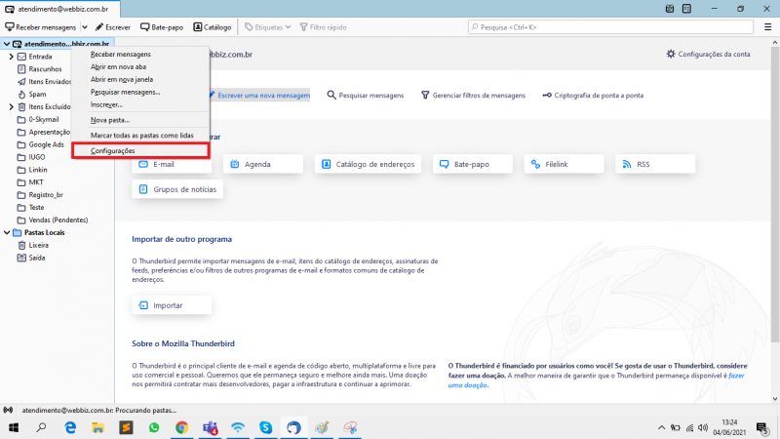780x439 pixels.
Task: Click the Escrever compose button
Action: click(x=113, y=27)
